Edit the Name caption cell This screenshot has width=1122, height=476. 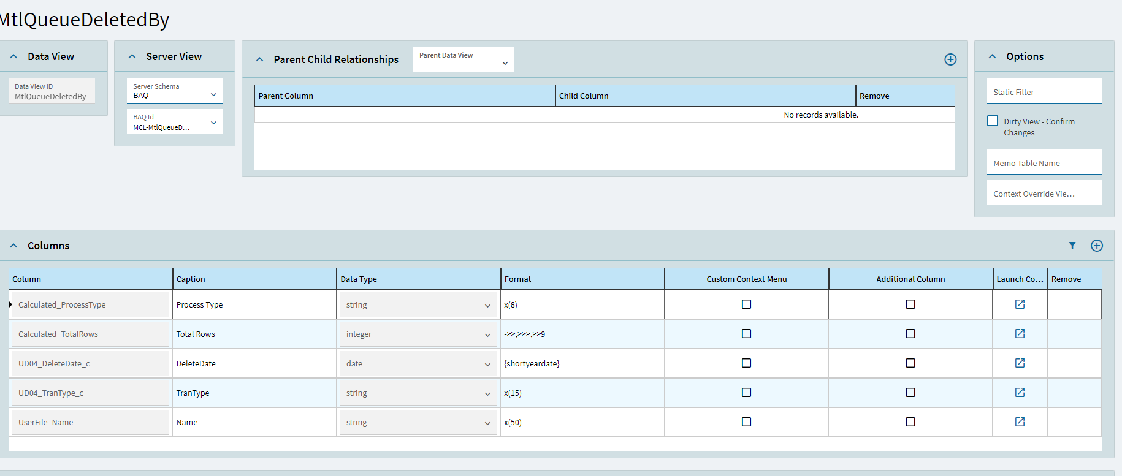[x=254, y=422]
